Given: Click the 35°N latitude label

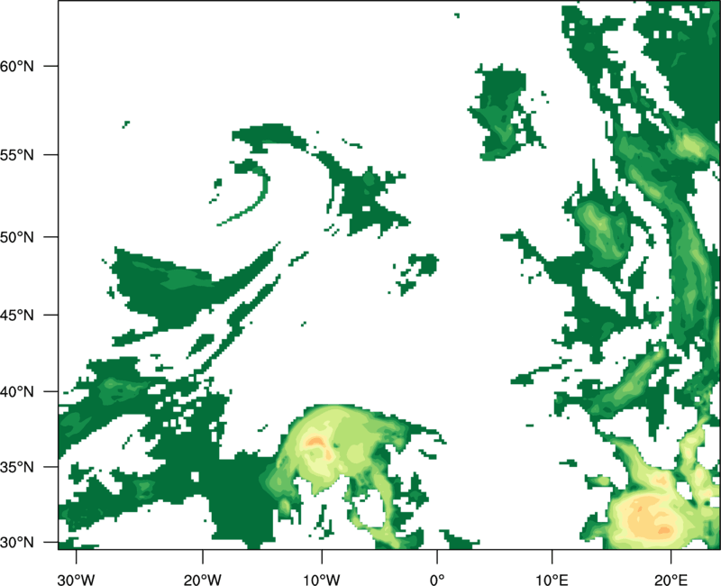Looking at the screenshot, I should 17,467.
